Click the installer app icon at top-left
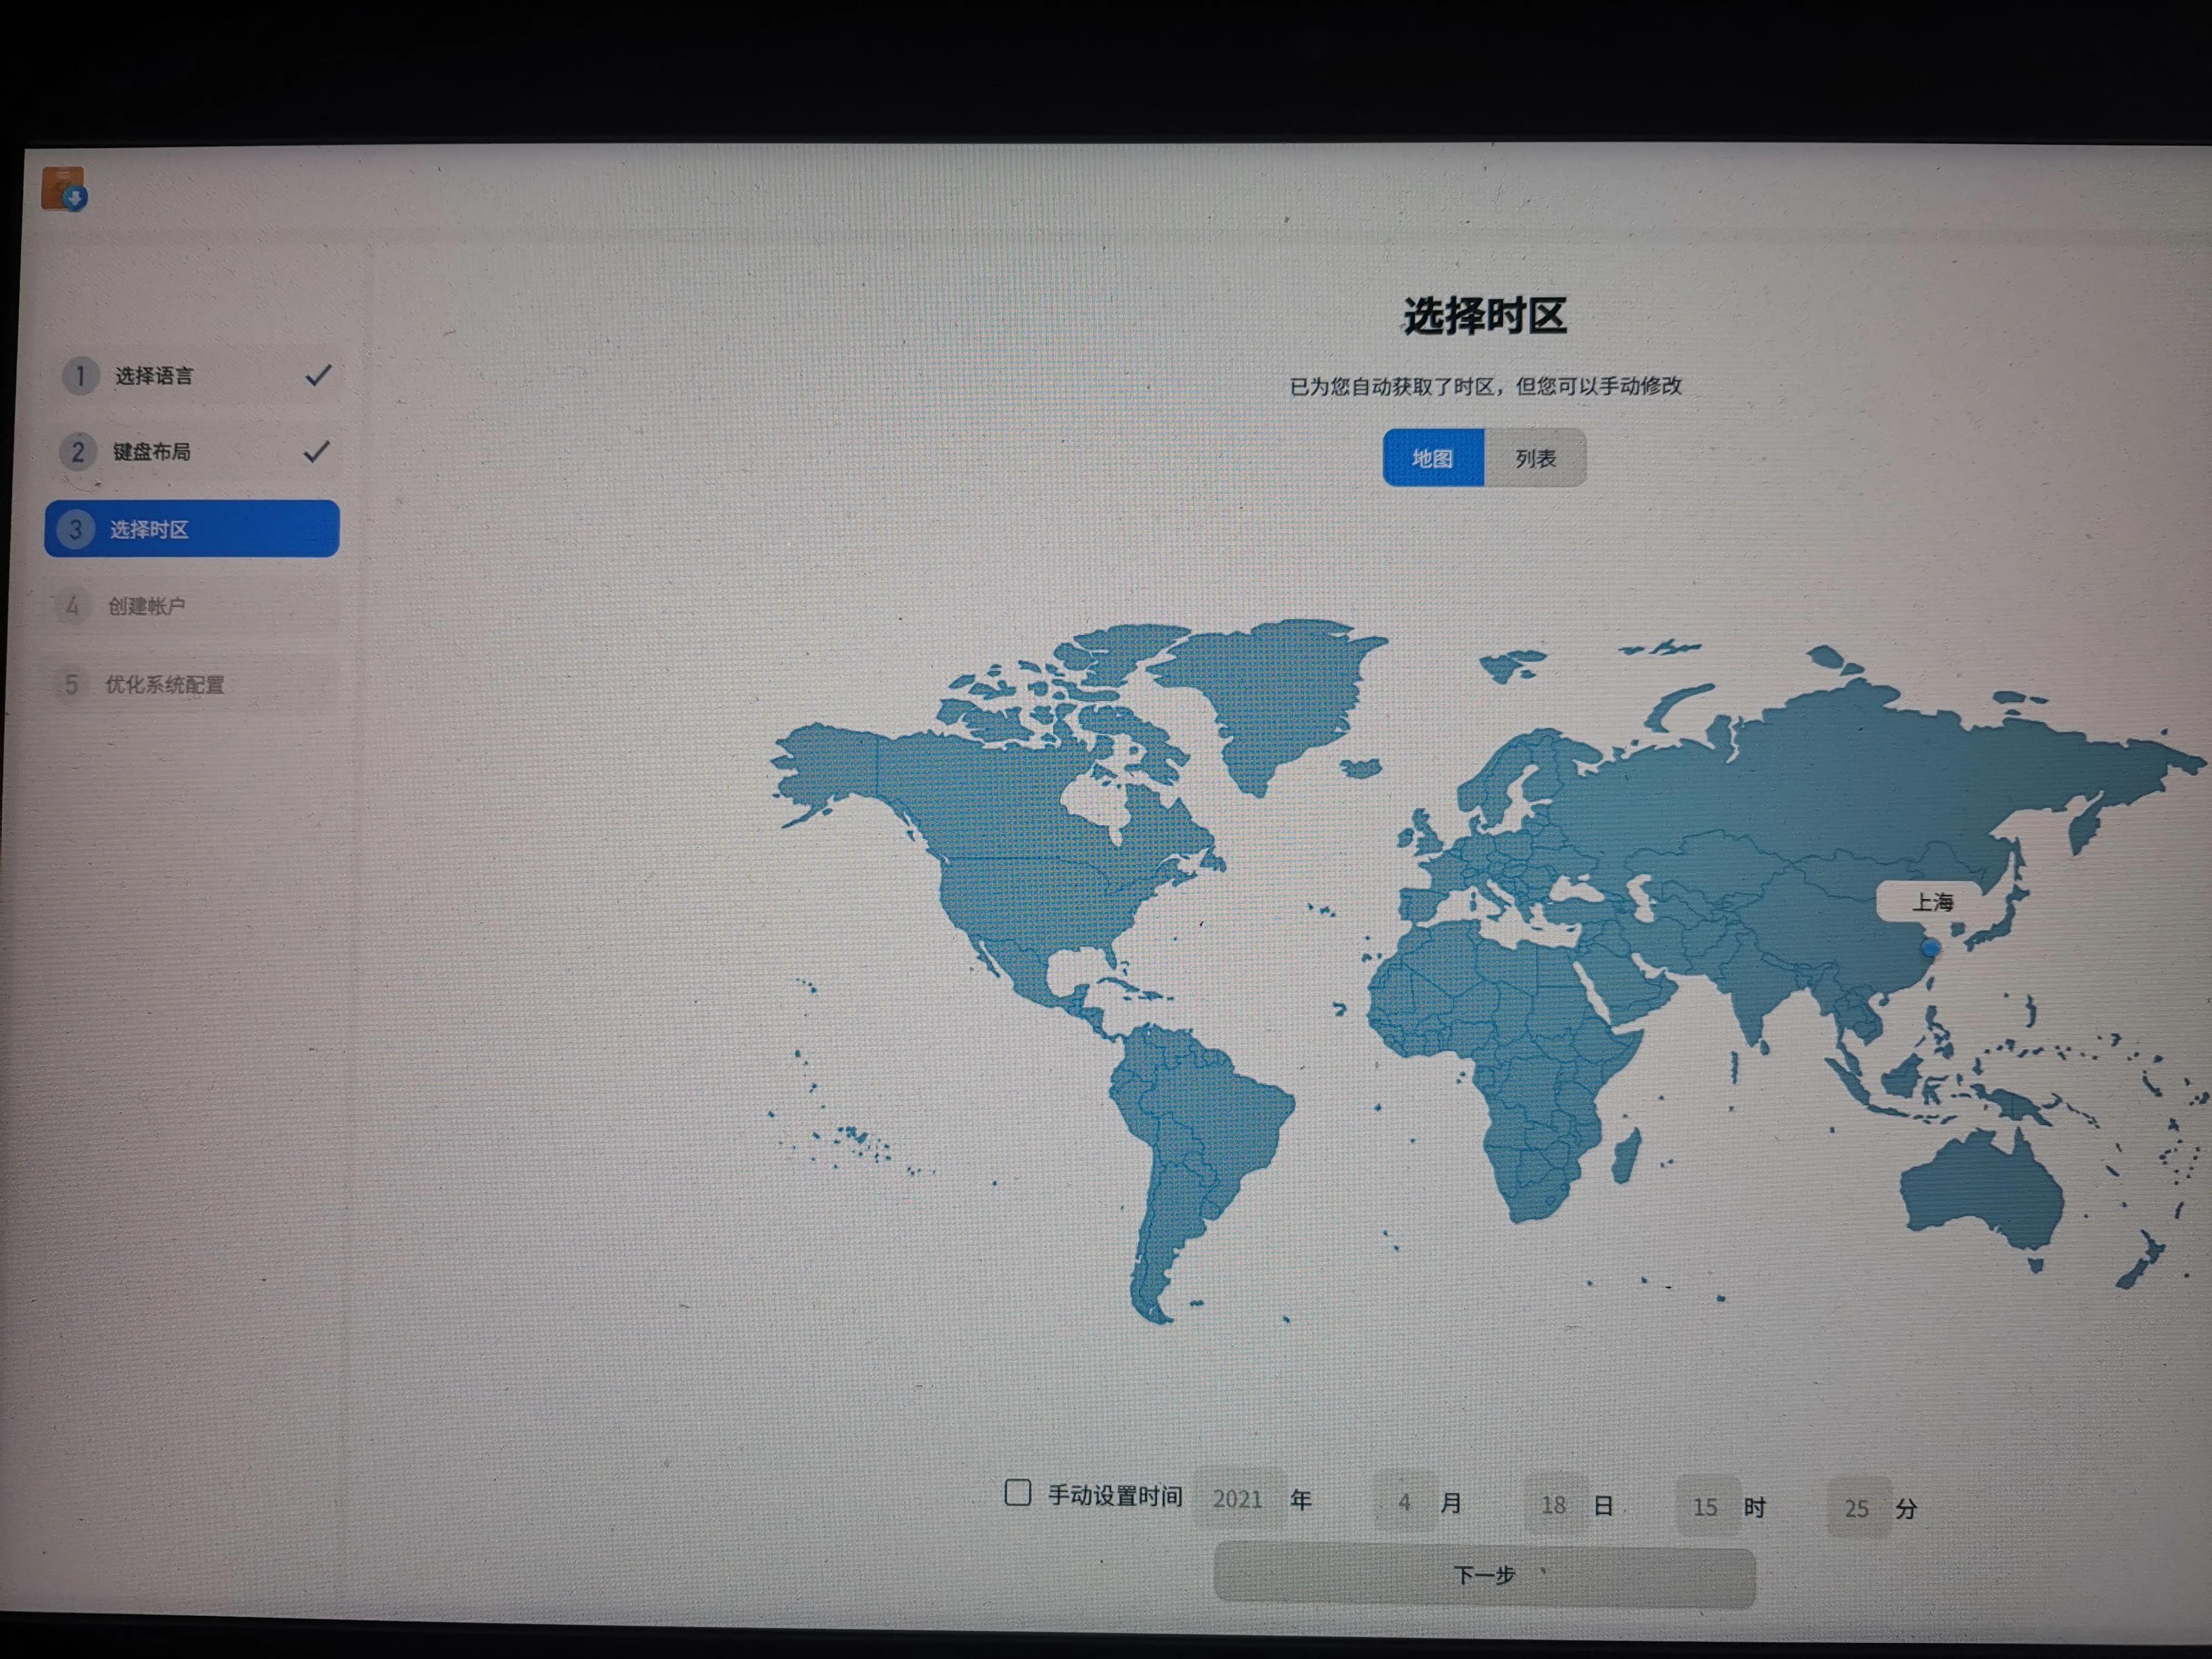Screen dimensions: 2212x1659 click(x=64, y=189)
